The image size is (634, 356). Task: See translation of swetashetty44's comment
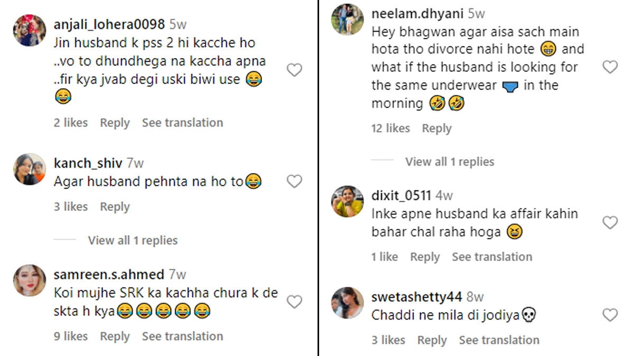click(x=499, y=340)
